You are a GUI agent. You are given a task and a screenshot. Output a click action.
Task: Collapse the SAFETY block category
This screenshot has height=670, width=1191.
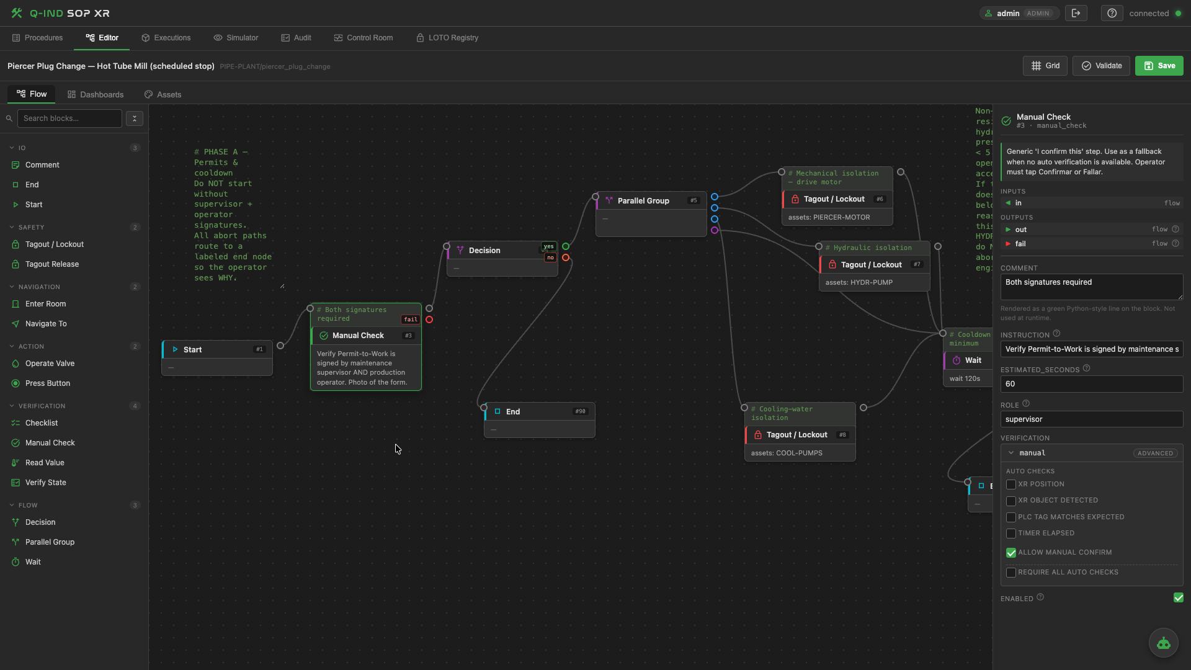tap(12, 228)
